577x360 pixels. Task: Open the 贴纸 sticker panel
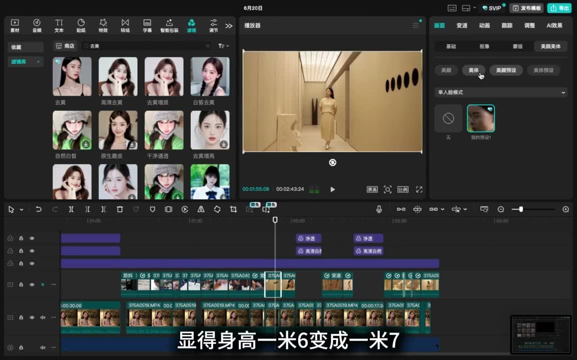[81, 25]
